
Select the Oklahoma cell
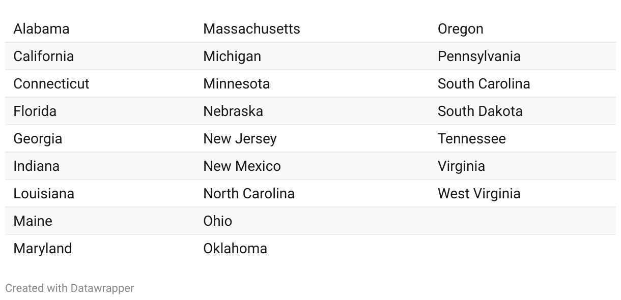235,249
